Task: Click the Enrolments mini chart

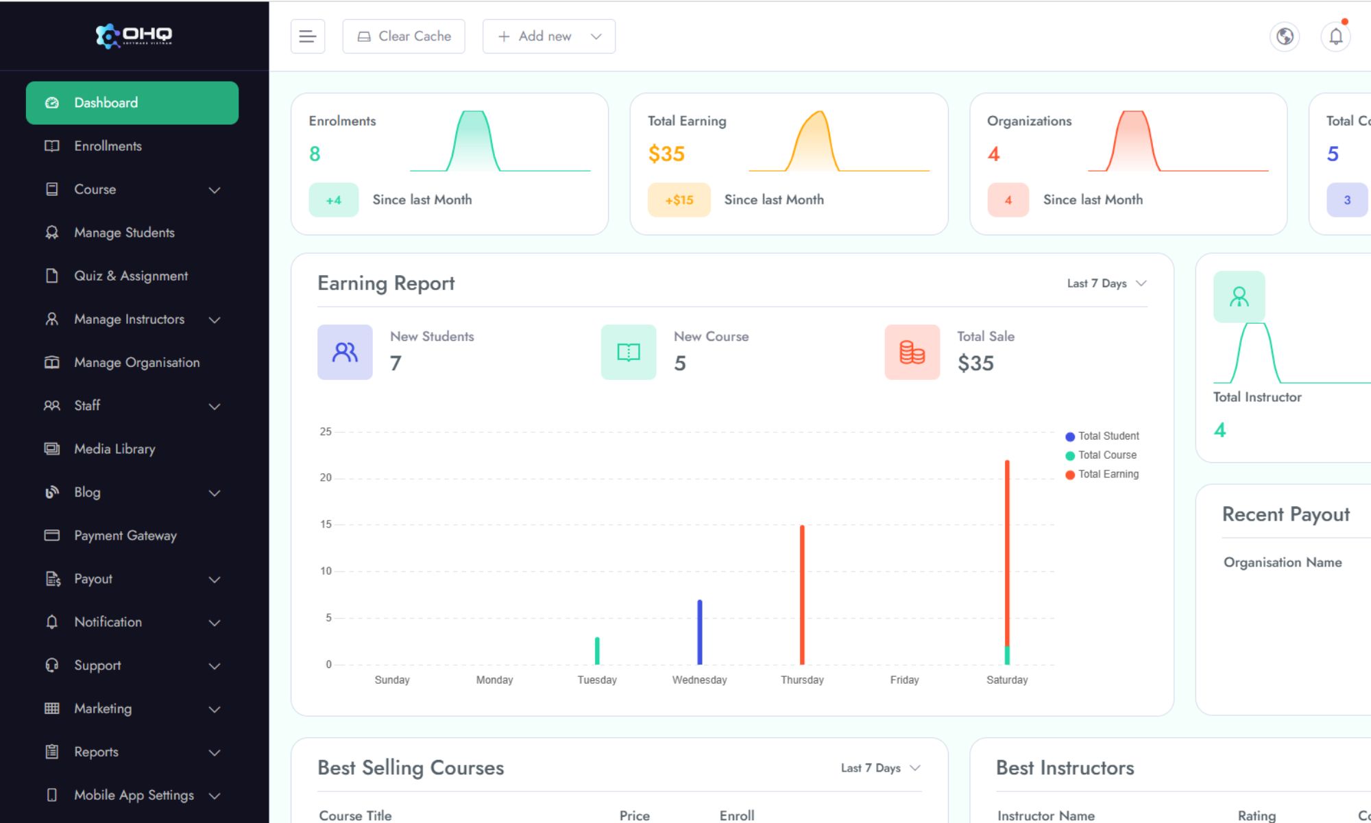Action: [500, 141]
